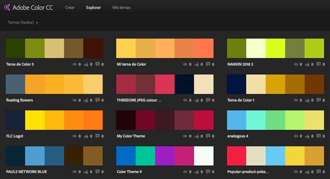Select purple swatch in Color Theme 9
The image size is (330, 179).
click(165, 156)
